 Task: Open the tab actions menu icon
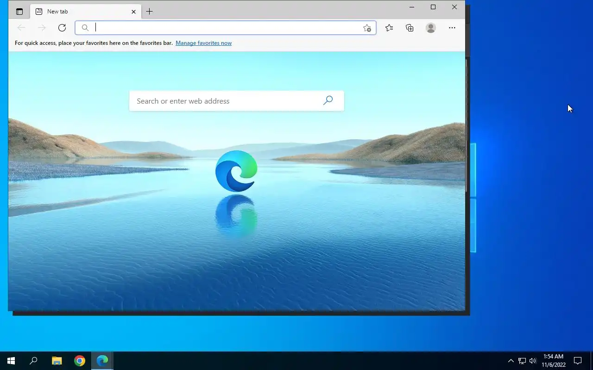tap(19, 12)
